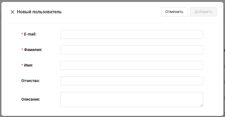Focus the E-mail input field
225x117 pixels.
pos(132,34)
